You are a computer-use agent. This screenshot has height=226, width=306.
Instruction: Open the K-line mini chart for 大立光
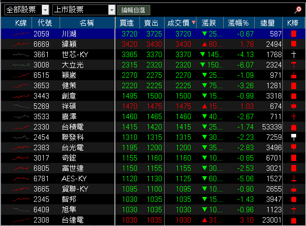pyautogui.click(x=21, y=65)
